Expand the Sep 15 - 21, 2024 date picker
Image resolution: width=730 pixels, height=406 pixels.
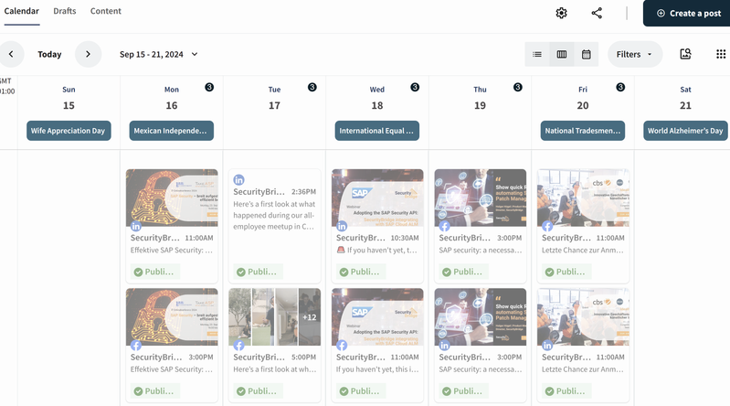[x=159, y=55]
